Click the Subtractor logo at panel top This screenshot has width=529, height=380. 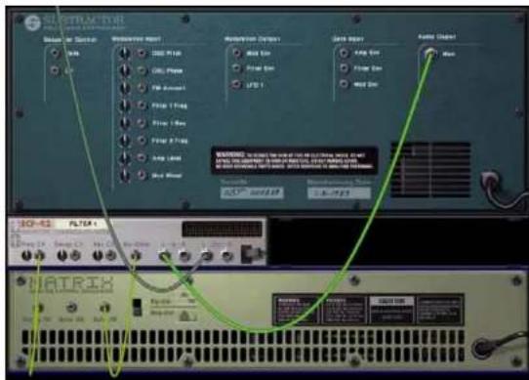75,22
